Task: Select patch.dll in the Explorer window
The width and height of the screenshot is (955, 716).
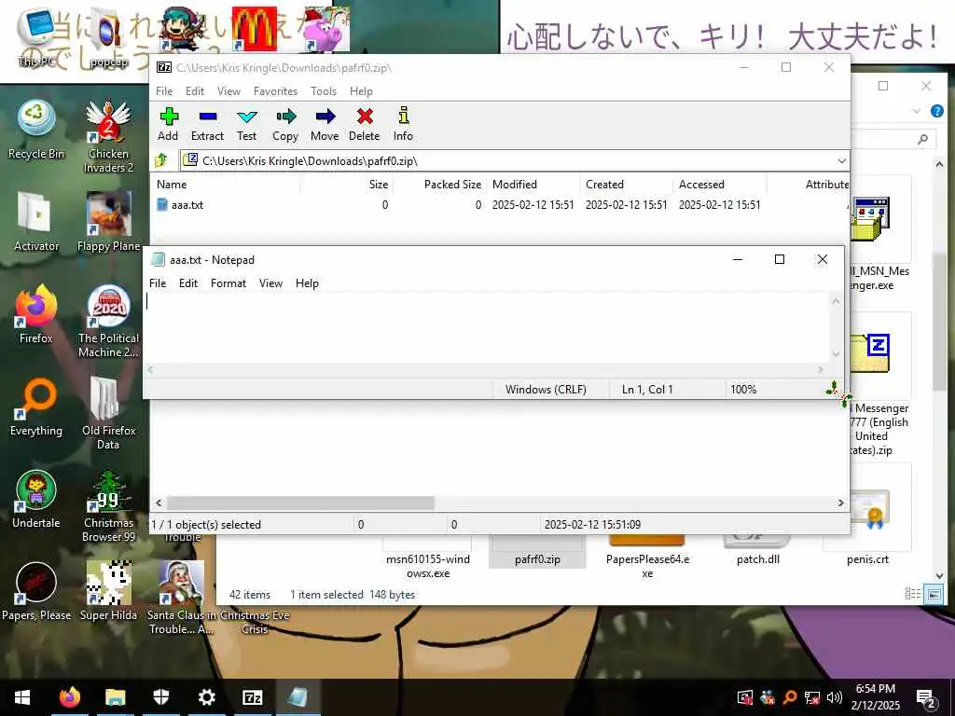Action: tap(757, 553)
